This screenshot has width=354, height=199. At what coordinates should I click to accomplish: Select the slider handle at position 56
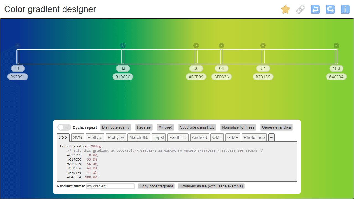pos(196,57)
